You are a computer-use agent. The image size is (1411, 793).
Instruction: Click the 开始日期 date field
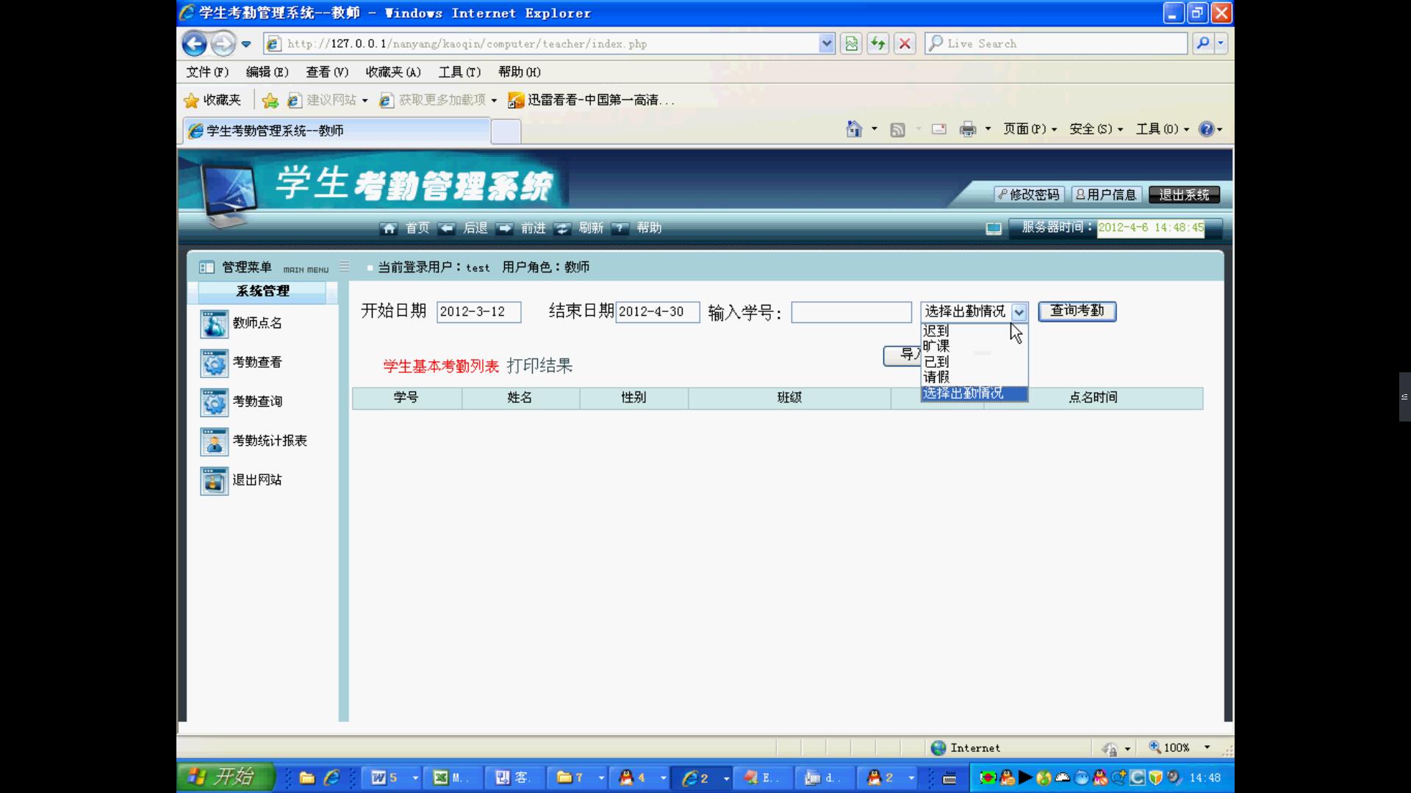[x=479, y=312]
